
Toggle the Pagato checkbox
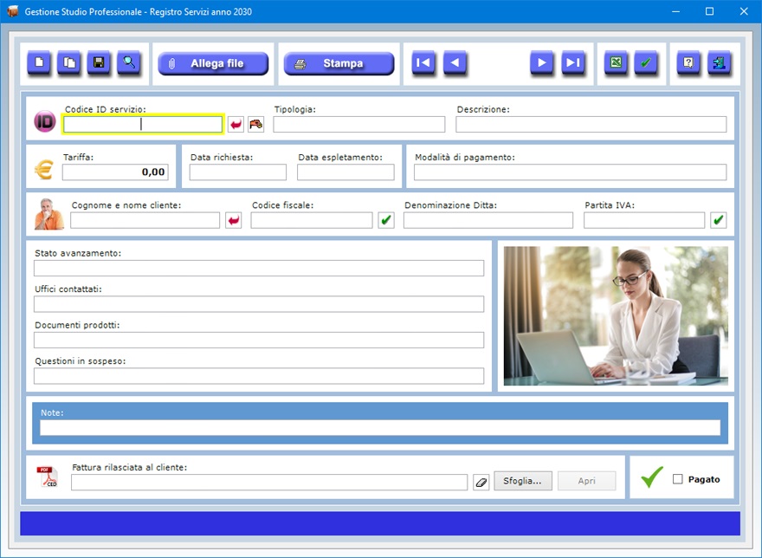click(x=677, y=479)
